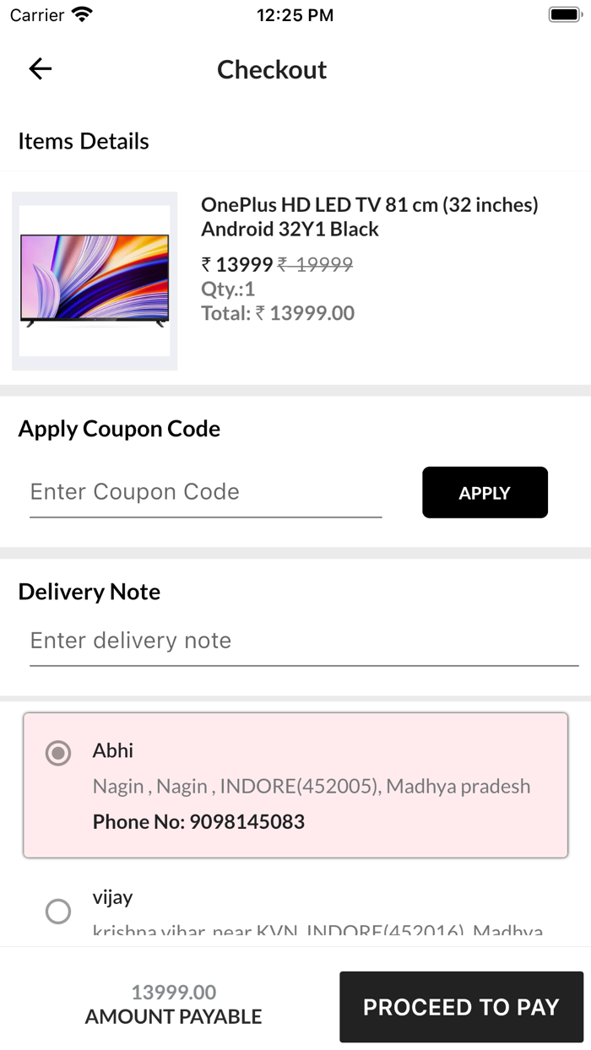Viewport: 591px width, 1050px height.
Task: Click the Delivery Note section heading
Action: point(89,592)
